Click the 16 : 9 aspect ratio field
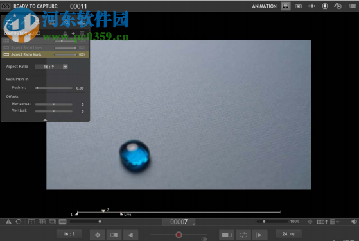This screenshot has height=241, width=359. point(49,67)
